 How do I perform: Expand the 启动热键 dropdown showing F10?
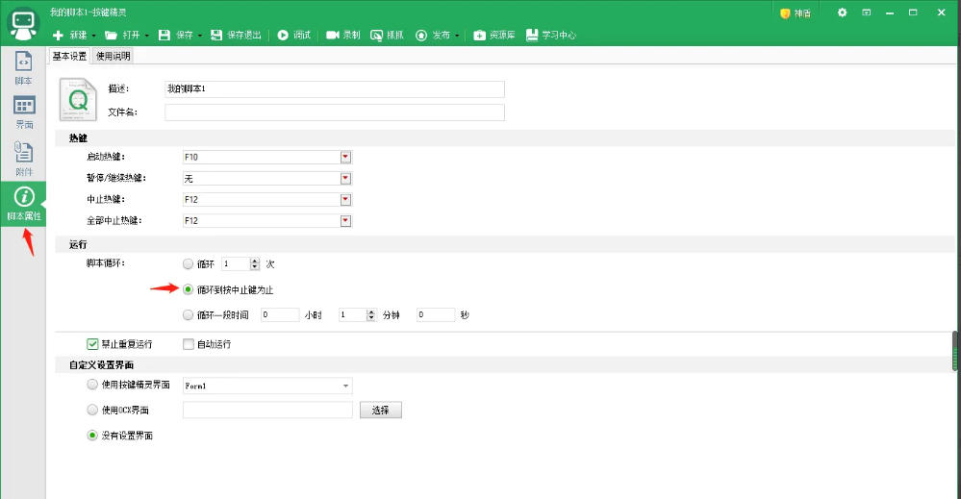[345, 157]
